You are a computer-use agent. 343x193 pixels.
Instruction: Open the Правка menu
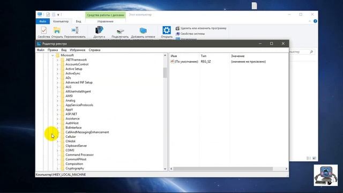tap(53, 50)
